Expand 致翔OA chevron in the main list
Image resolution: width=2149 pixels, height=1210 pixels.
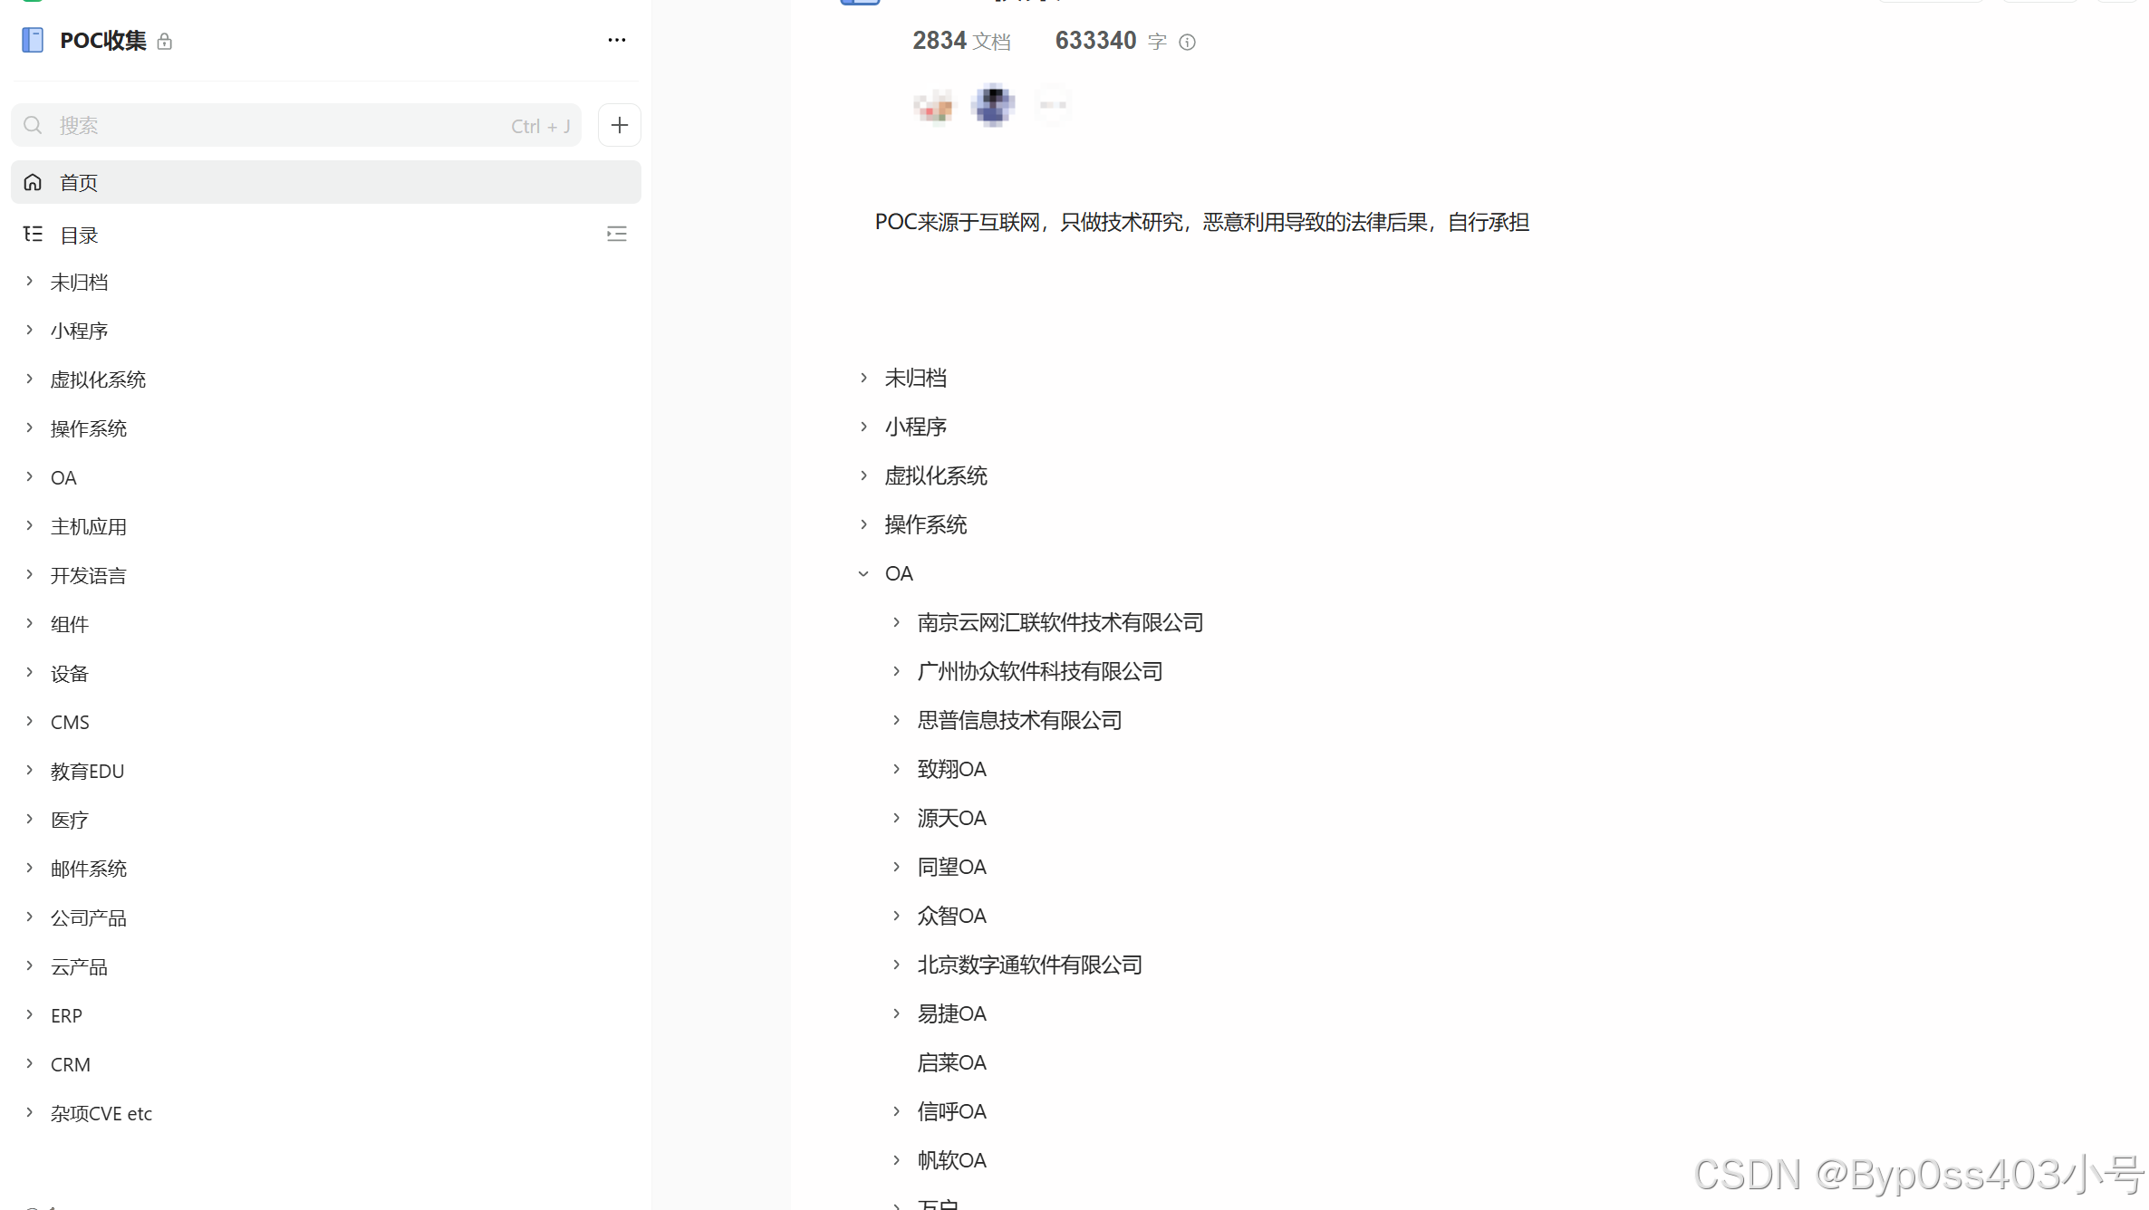click(896, 769)
